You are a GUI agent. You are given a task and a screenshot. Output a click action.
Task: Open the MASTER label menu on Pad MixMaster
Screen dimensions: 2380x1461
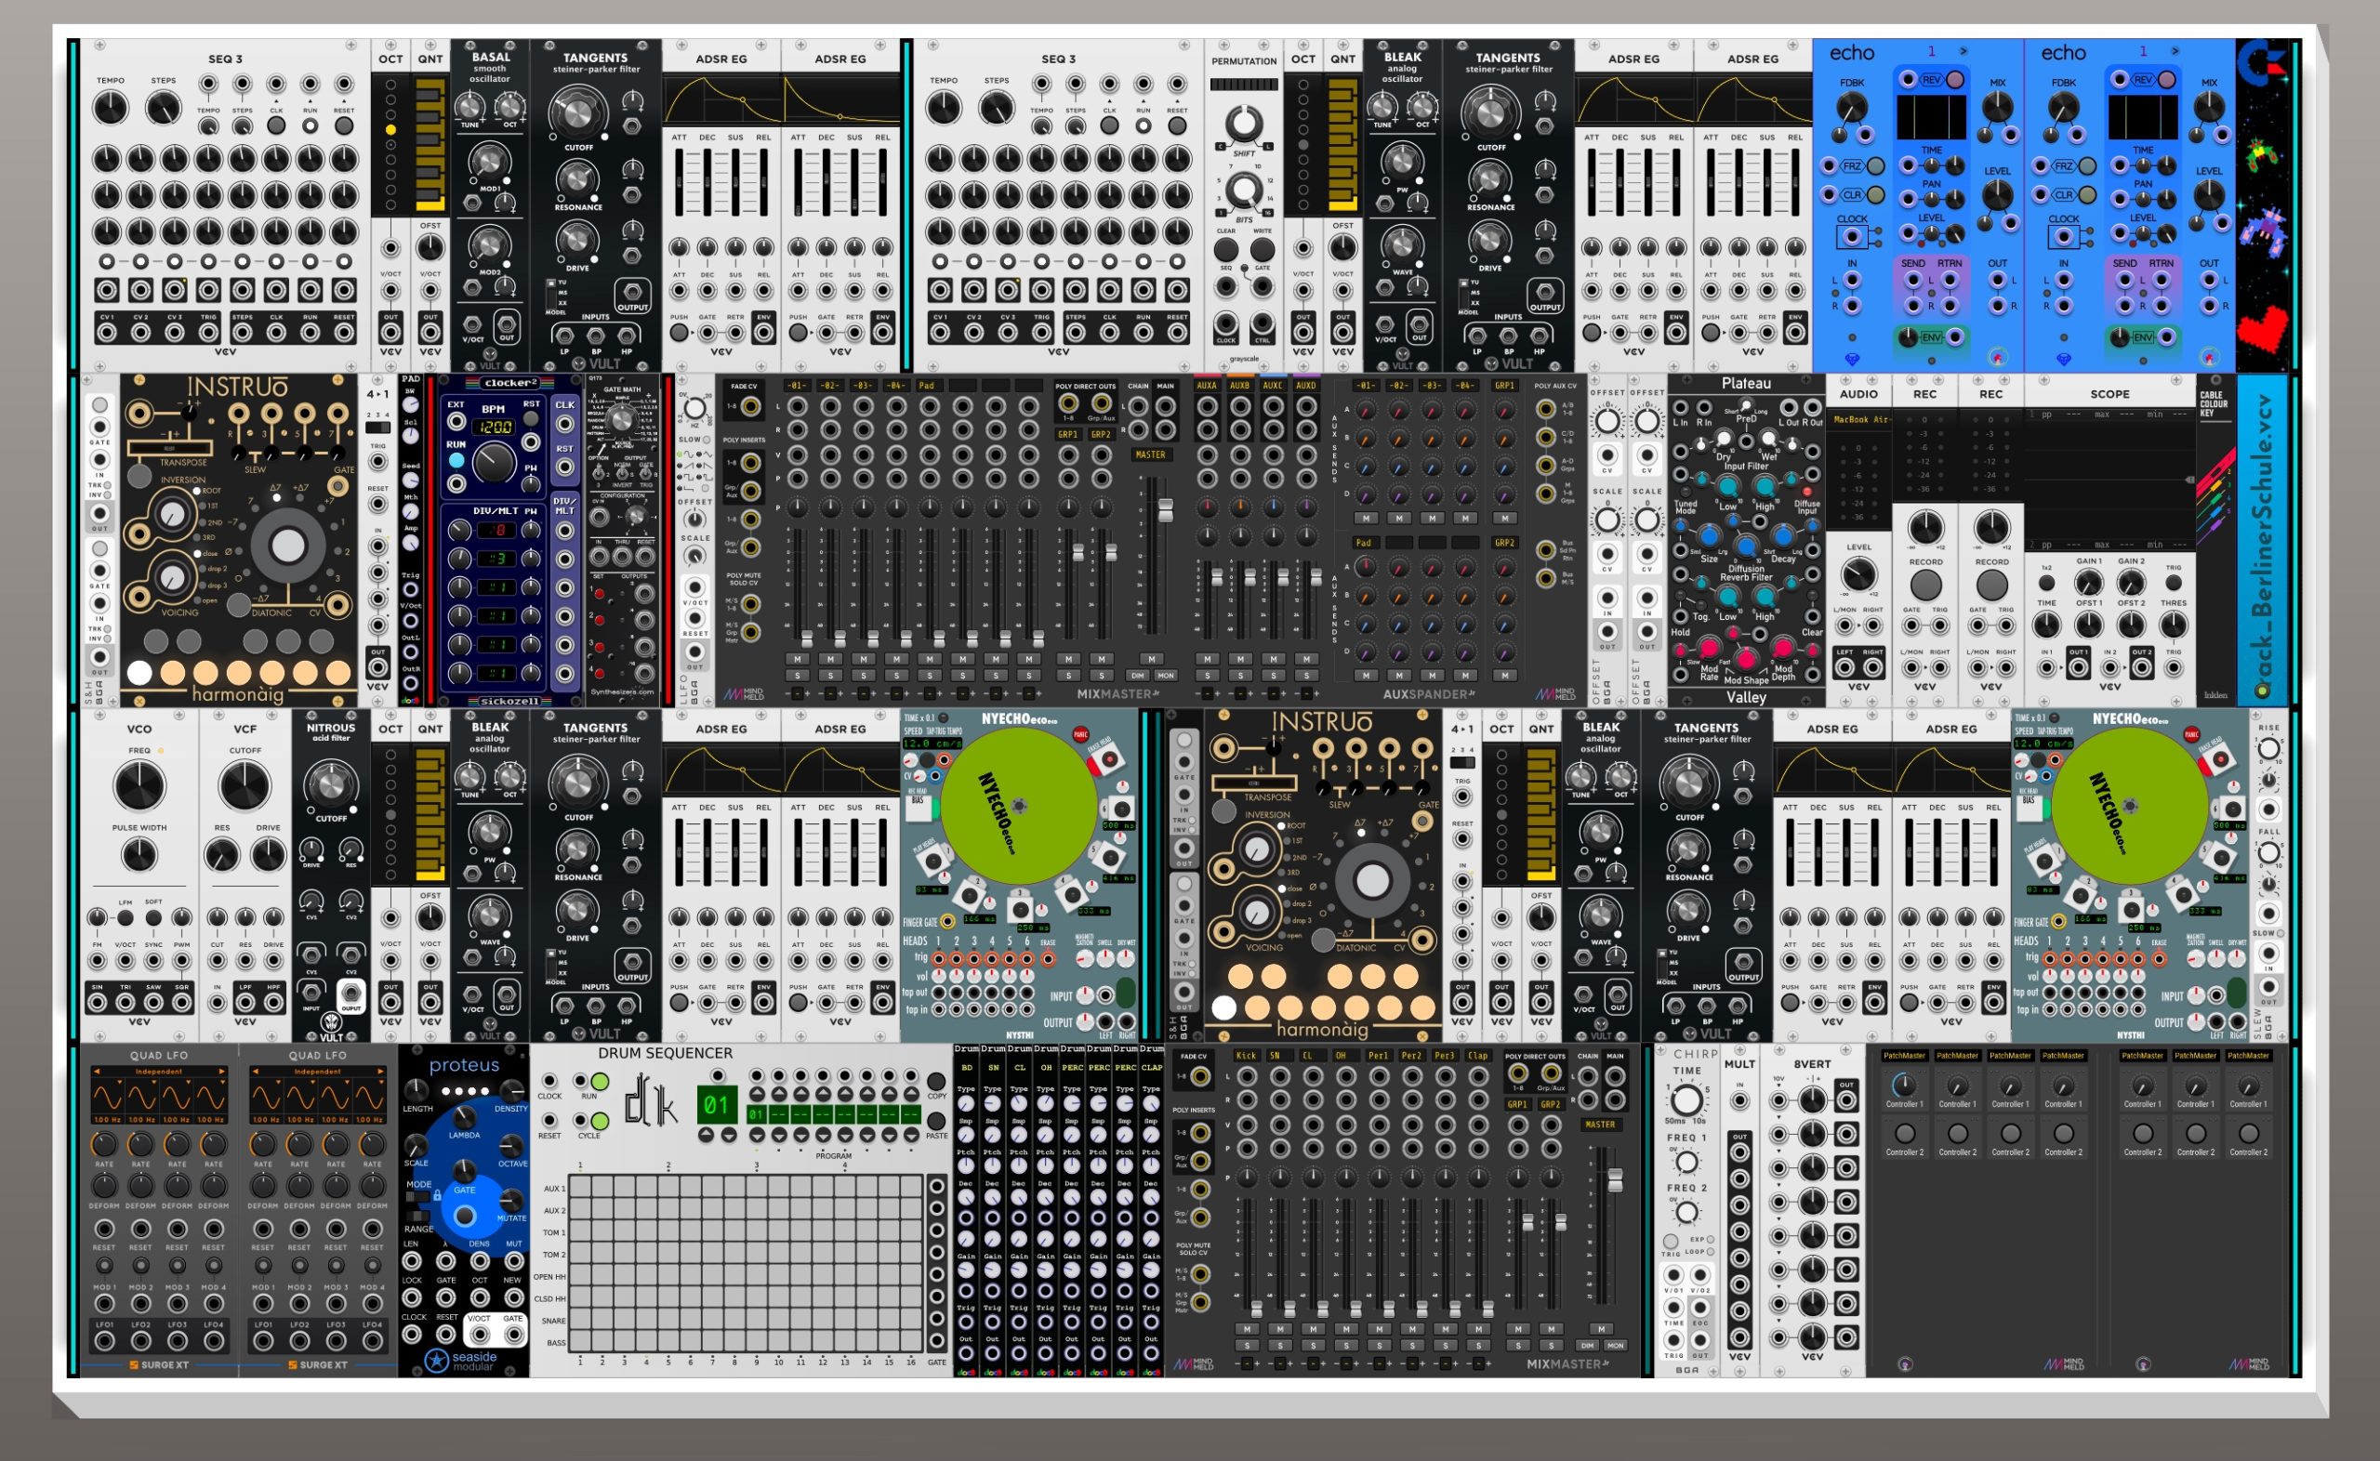[1150, 454]
